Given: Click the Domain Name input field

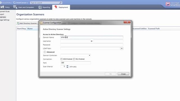Looking at the screenshot, I should pos(92,37).
